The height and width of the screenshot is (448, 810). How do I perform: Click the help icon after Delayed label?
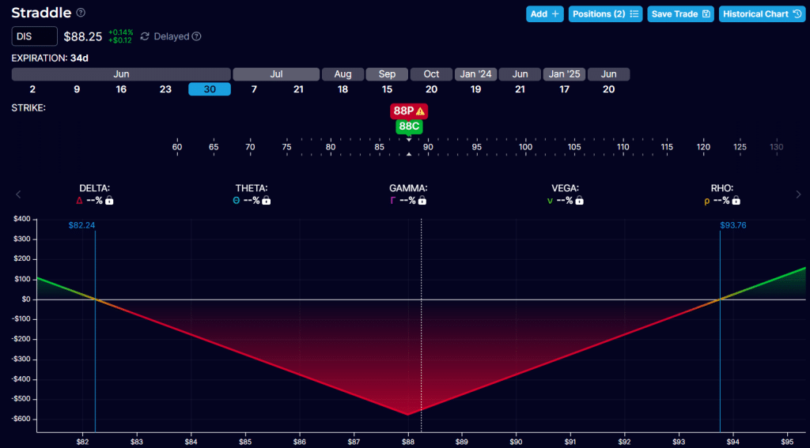point(197,36)
